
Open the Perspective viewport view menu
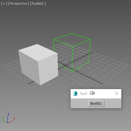point(18,3)
